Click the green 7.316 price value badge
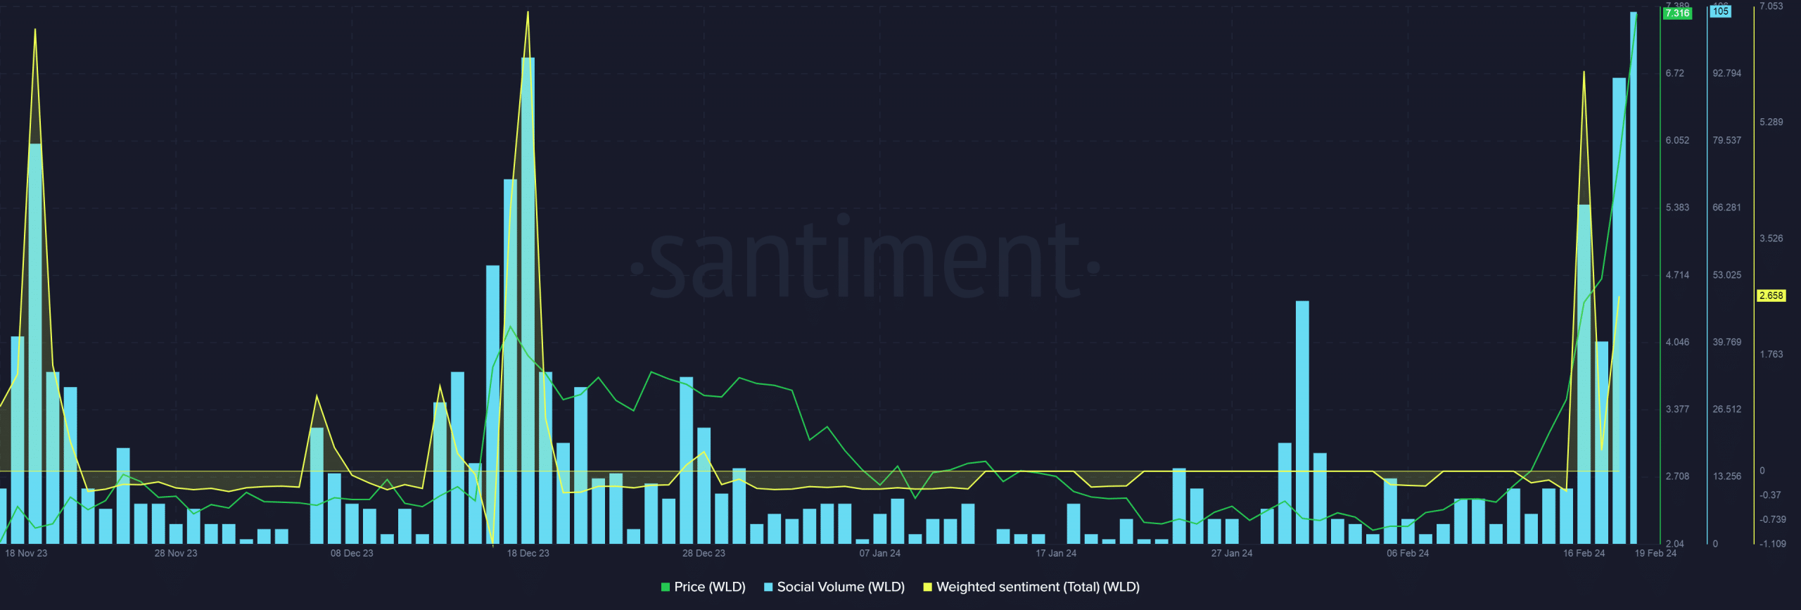The height and width of the screenshot is (610, 1801). (1677, 13)
